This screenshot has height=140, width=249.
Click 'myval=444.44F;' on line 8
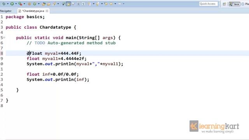[x=63, y=54]
